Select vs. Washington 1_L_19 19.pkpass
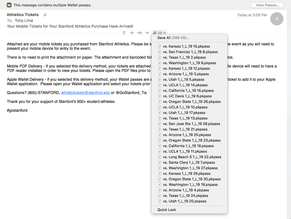Image resolution: width=291 pixels, height=219 pixels. click(189, 184)
